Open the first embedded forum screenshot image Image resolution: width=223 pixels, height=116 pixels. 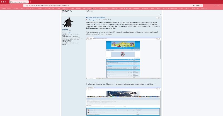(123, 59)
